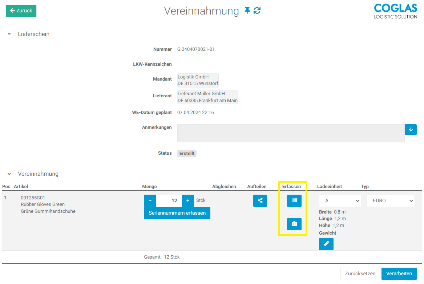This screenshot has height=284, width=424.
Task: Open the Typ dropdown showing EURO
Action: (x=391, y=200)
